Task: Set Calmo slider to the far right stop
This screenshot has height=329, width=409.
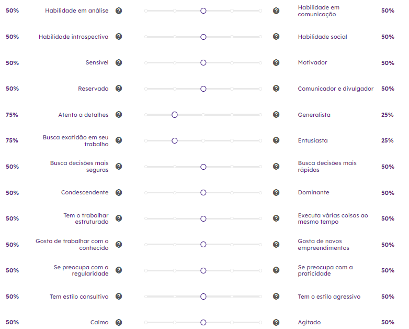Action: point(260,323)
